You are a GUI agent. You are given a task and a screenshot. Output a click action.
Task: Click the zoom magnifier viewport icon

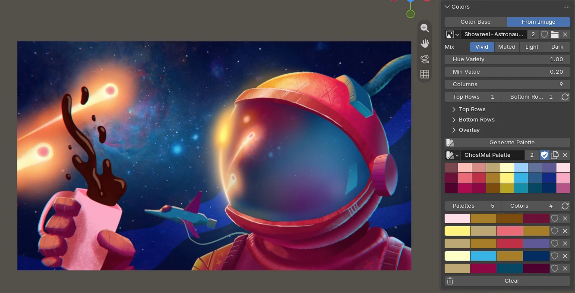[425, 28]
